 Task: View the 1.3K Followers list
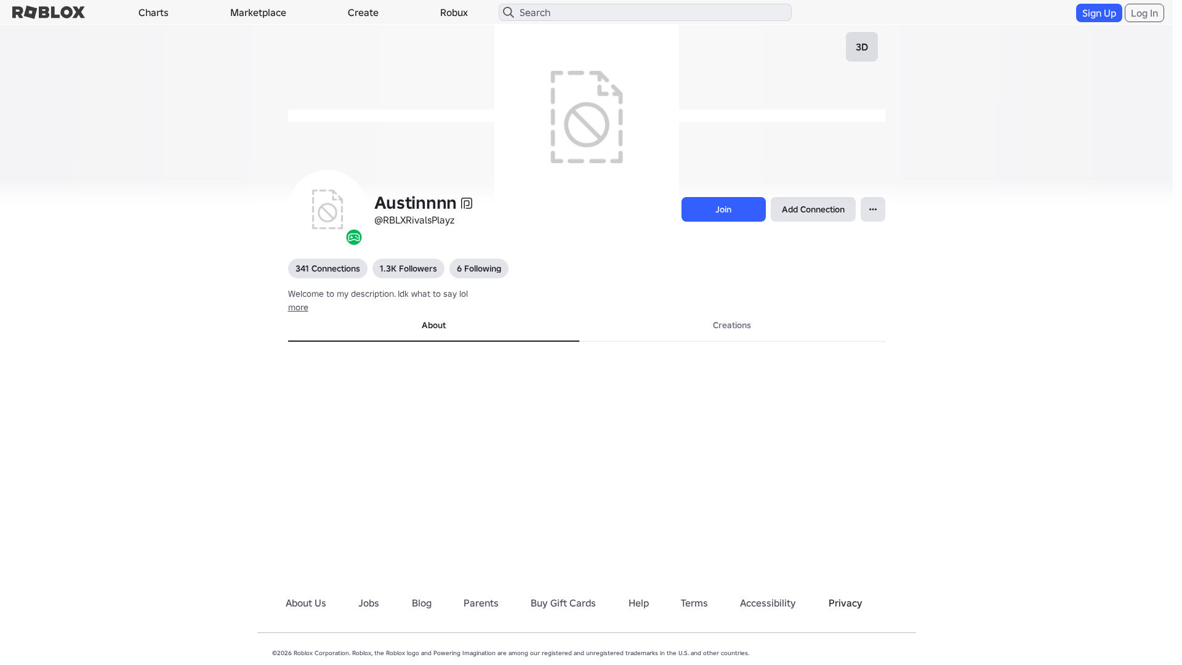408,268
